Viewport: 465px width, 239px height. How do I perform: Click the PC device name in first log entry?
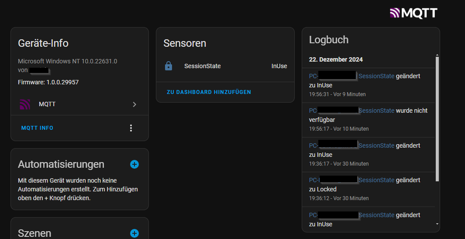coord(333,76)
